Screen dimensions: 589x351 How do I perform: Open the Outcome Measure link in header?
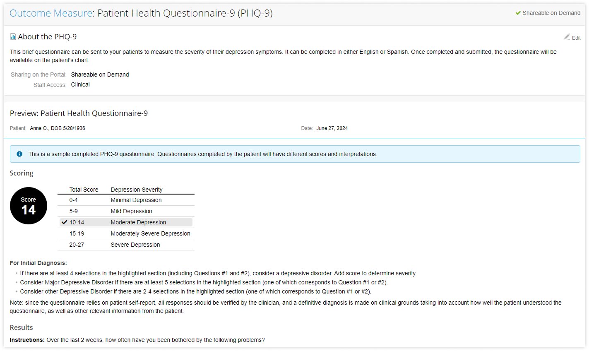pos(50,13)
